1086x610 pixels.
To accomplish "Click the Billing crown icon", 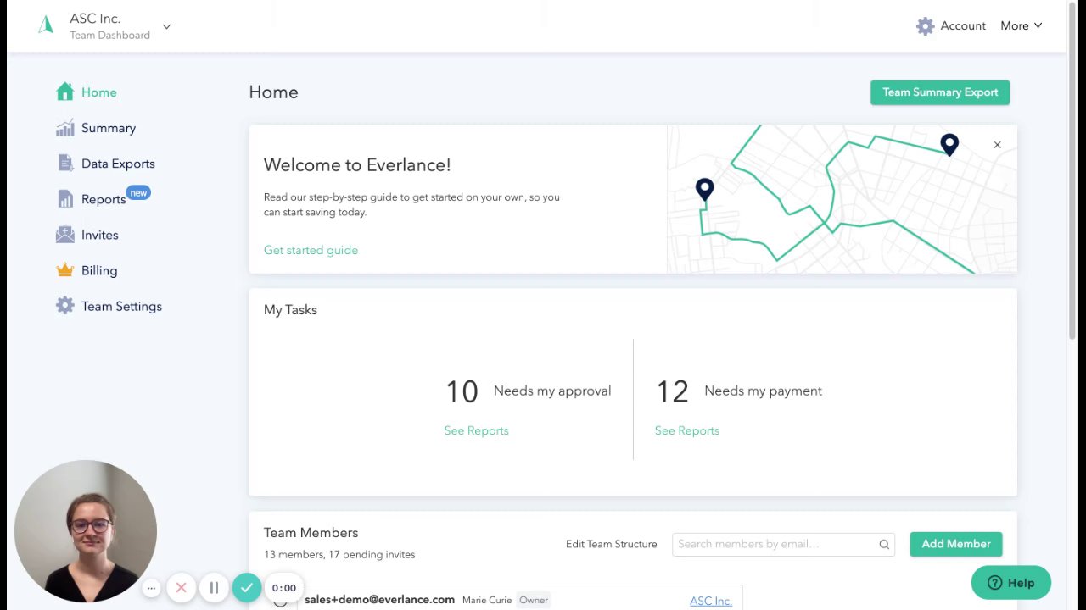I will pyautogui.click(x=65, y=270).
